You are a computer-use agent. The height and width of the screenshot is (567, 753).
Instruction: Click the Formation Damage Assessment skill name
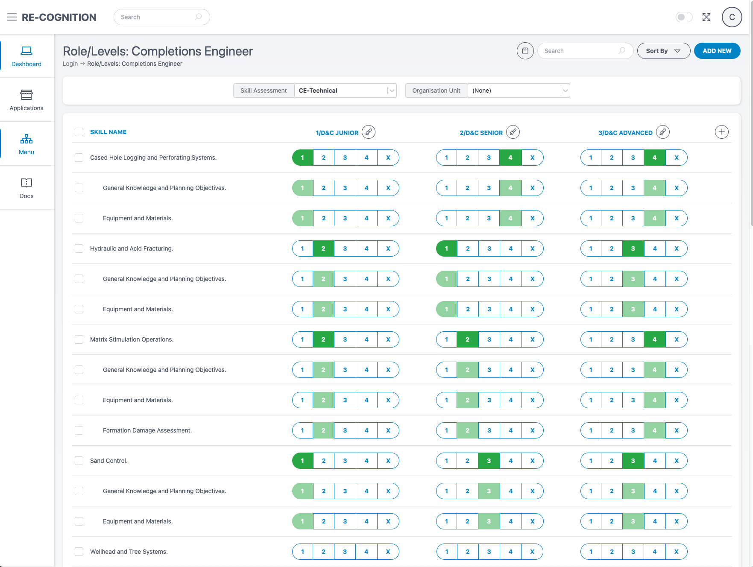[x=147, y=430]
